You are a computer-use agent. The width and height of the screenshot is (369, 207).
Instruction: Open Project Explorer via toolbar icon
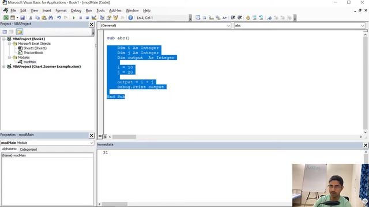tap(102, 18)
